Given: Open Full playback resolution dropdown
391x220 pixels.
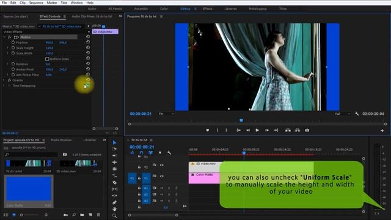Looking at the screenshot, I should pyautogui.click(x=342, y=114).
